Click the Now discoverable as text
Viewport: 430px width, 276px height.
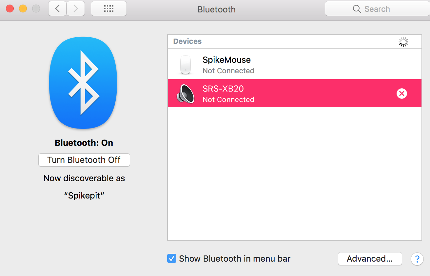[84, 178]
